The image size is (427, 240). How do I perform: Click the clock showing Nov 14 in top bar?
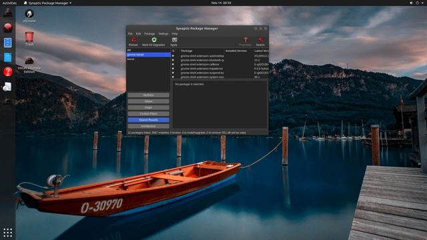coord(221,3)
